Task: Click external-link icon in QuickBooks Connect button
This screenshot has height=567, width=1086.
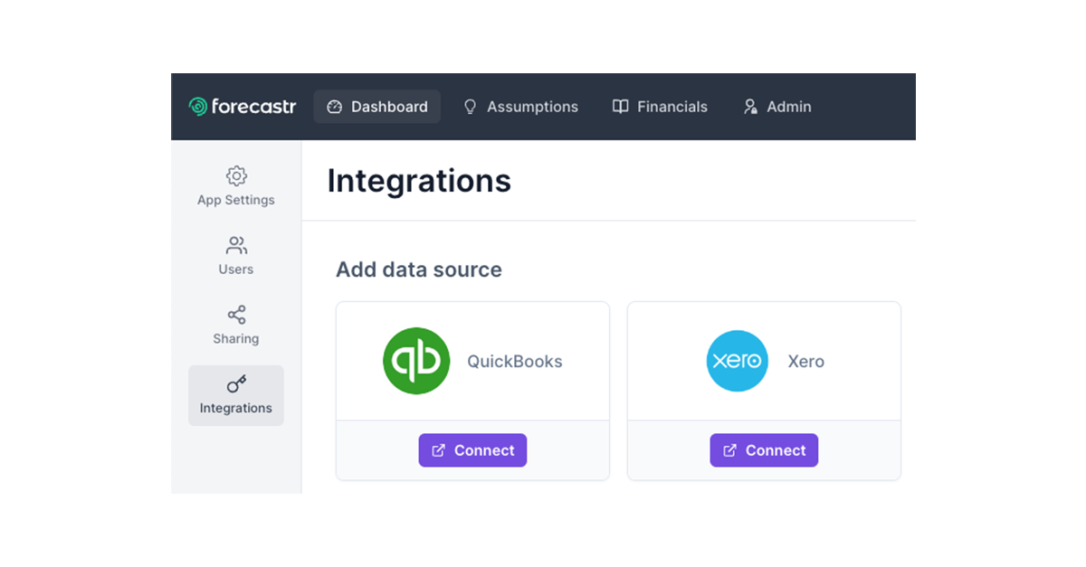Action: click(x=439, y=450)
